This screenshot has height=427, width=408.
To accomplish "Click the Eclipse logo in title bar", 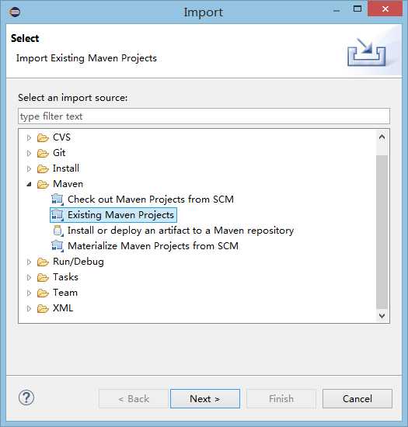I will [x=15, y=12].
